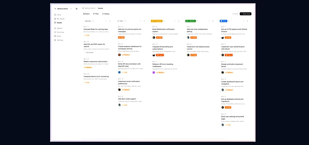Viewport: 309px width, 145px height.
Task: Add an issue to the Done column
Action: click(x=247, y=21)
